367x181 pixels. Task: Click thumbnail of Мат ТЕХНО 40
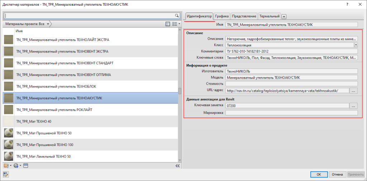9,121
